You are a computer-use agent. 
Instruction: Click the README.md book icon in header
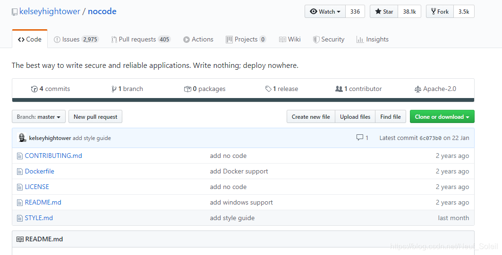pos(20,239)
